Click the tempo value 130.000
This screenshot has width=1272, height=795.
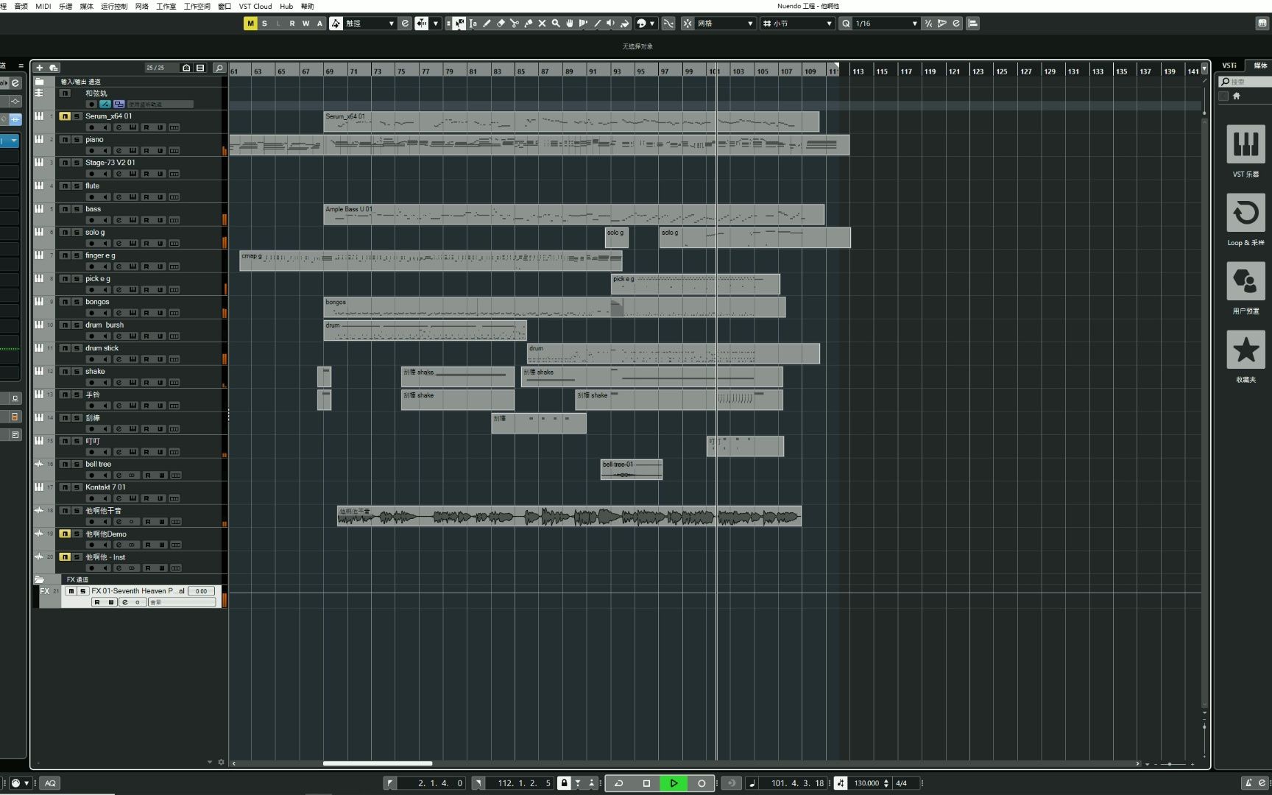coord(866,783)
